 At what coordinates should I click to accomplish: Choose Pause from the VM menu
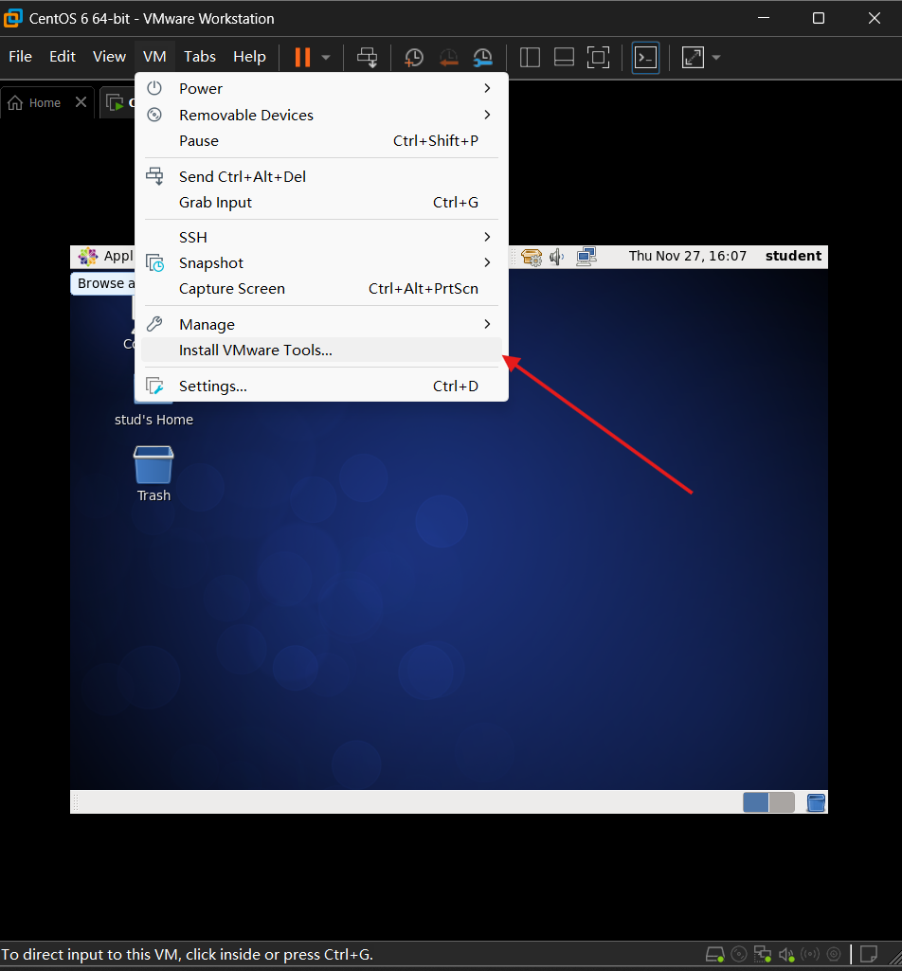321,140
